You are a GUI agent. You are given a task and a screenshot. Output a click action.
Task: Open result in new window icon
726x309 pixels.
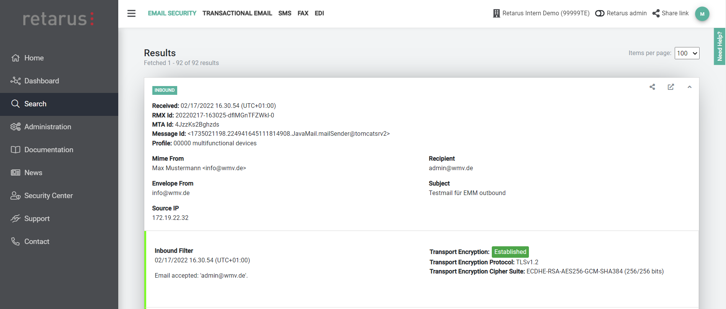coord(671,87)
